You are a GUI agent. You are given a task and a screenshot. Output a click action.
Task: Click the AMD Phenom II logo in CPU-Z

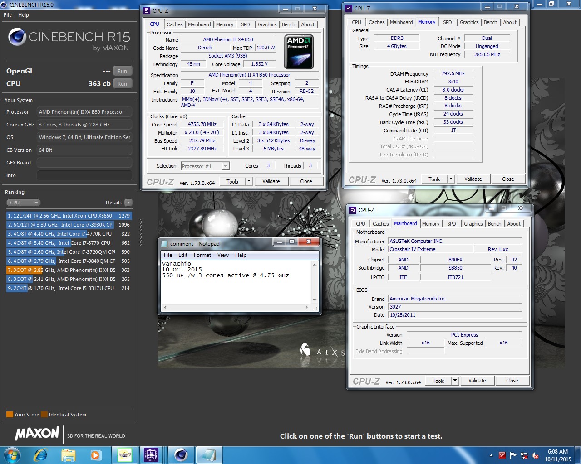click(299, 52)
